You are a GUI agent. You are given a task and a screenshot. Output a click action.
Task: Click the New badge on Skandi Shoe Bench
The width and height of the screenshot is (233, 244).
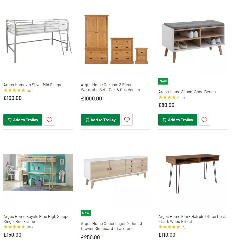coord(163,81)
